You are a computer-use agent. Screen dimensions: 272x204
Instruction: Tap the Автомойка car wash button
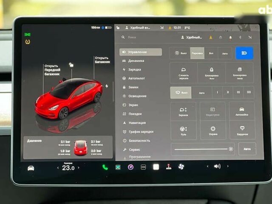click(x=242, y=111)
